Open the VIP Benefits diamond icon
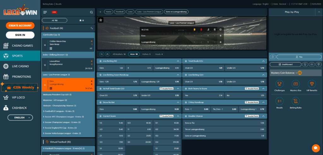The height and width of the screenshot is (155, 323). coord(312,84)
